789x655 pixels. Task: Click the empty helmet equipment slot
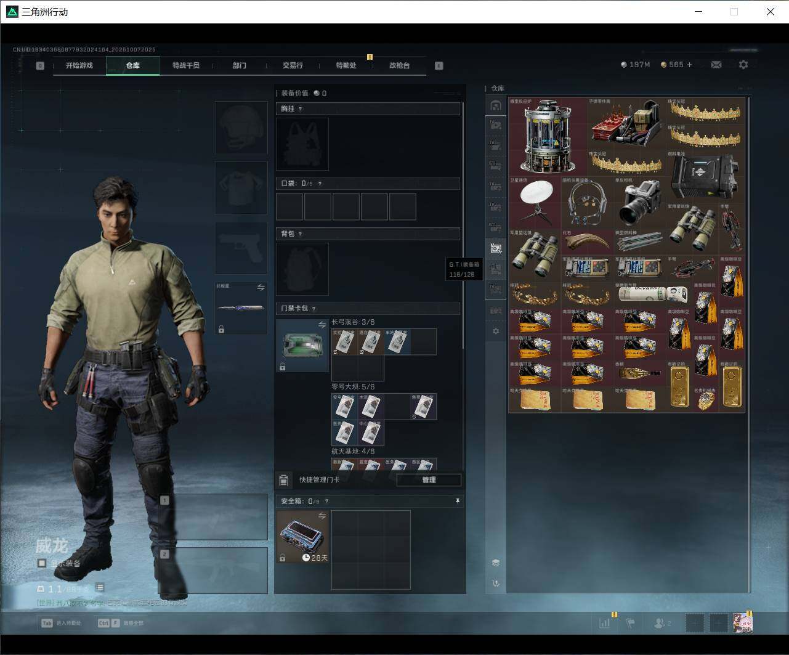click(241, 128)
